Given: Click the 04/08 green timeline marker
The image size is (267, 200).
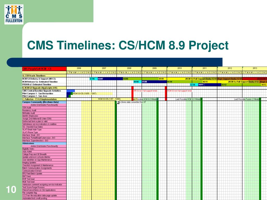Looking at the screenshot, I should click(x=132, y=79).
